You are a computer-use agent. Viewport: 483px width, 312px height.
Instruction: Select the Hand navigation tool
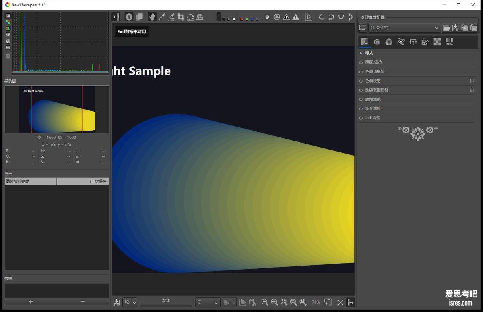point(152,17)
